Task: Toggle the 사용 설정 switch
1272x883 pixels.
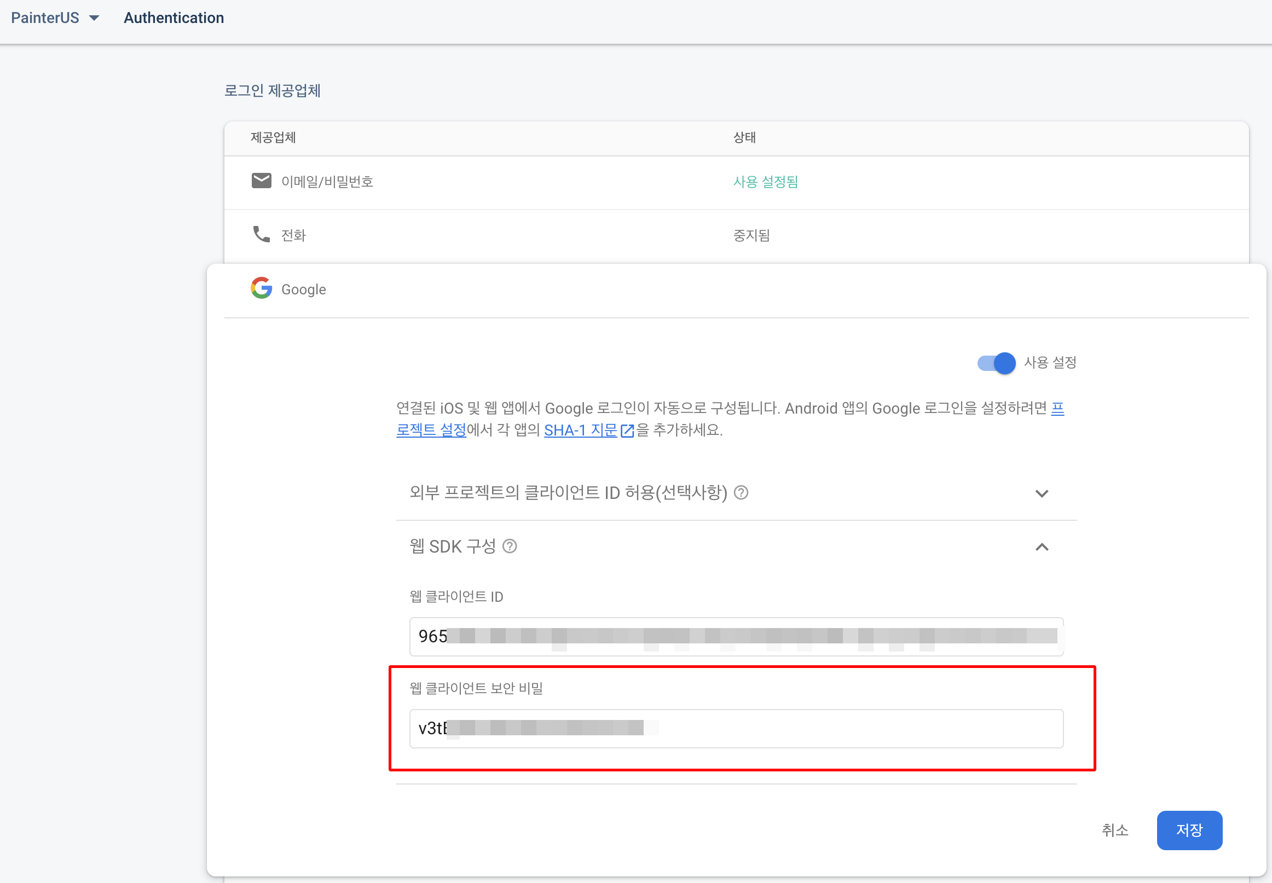Action: point(996,363)
